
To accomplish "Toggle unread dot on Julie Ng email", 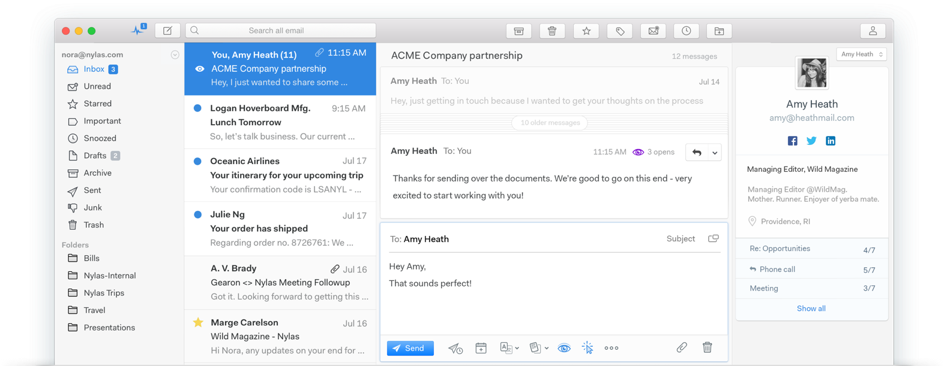I will tap(197, 214).
